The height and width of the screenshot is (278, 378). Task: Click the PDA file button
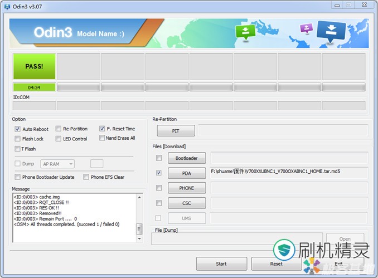point(187,173)
